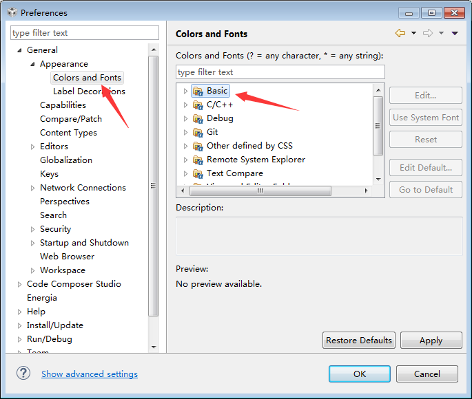Viewport: 472px width, 399px height.
Task: Click the C/C++ folder icon
Action: 198,105
